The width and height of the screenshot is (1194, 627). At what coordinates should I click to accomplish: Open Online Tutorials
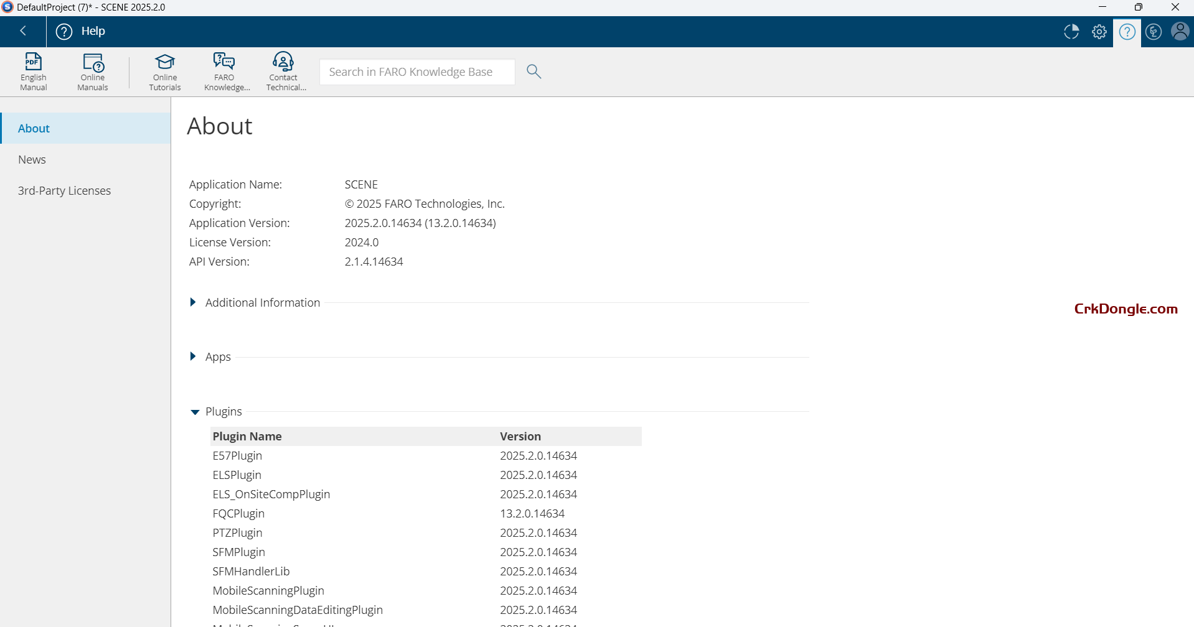pos(165,71)
